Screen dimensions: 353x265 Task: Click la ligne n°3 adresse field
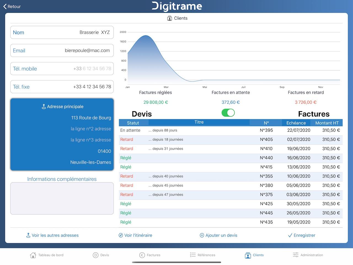[x=91, y=140]
